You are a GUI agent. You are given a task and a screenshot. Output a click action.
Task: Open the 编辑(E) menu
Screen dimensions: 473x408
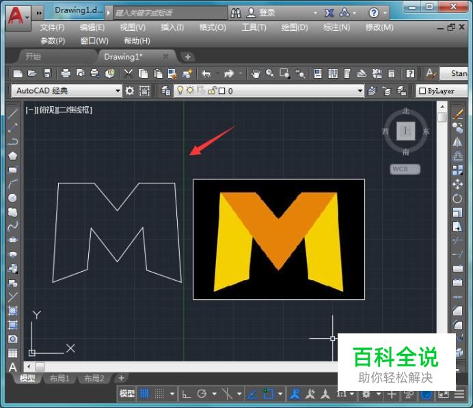pos(92,27)
